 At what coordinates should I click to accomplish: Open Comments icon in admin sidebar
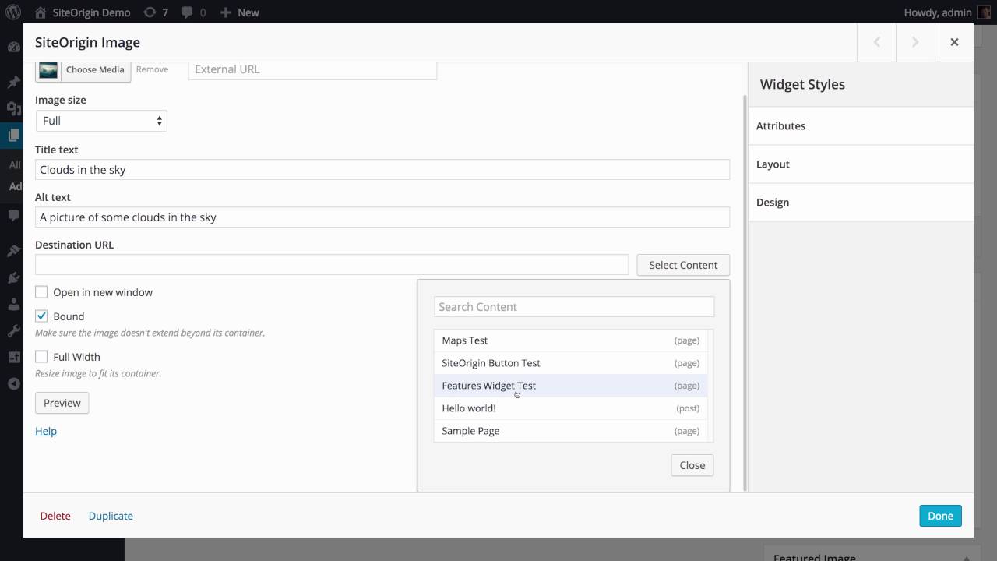pos(13,215)
